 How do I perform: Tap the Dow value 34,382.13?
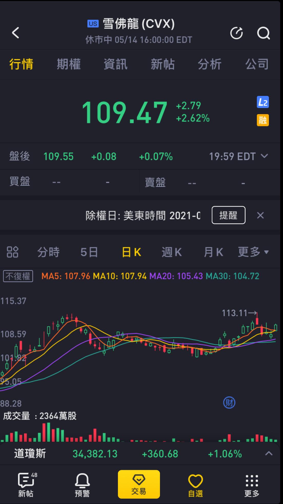95,454
